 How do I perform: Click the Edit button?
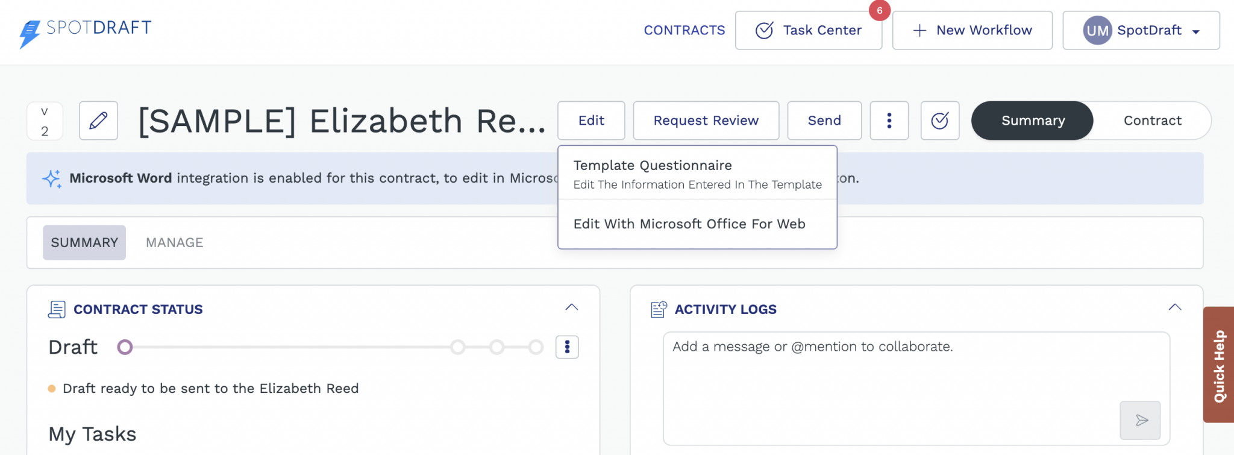(x=591, y=121)
